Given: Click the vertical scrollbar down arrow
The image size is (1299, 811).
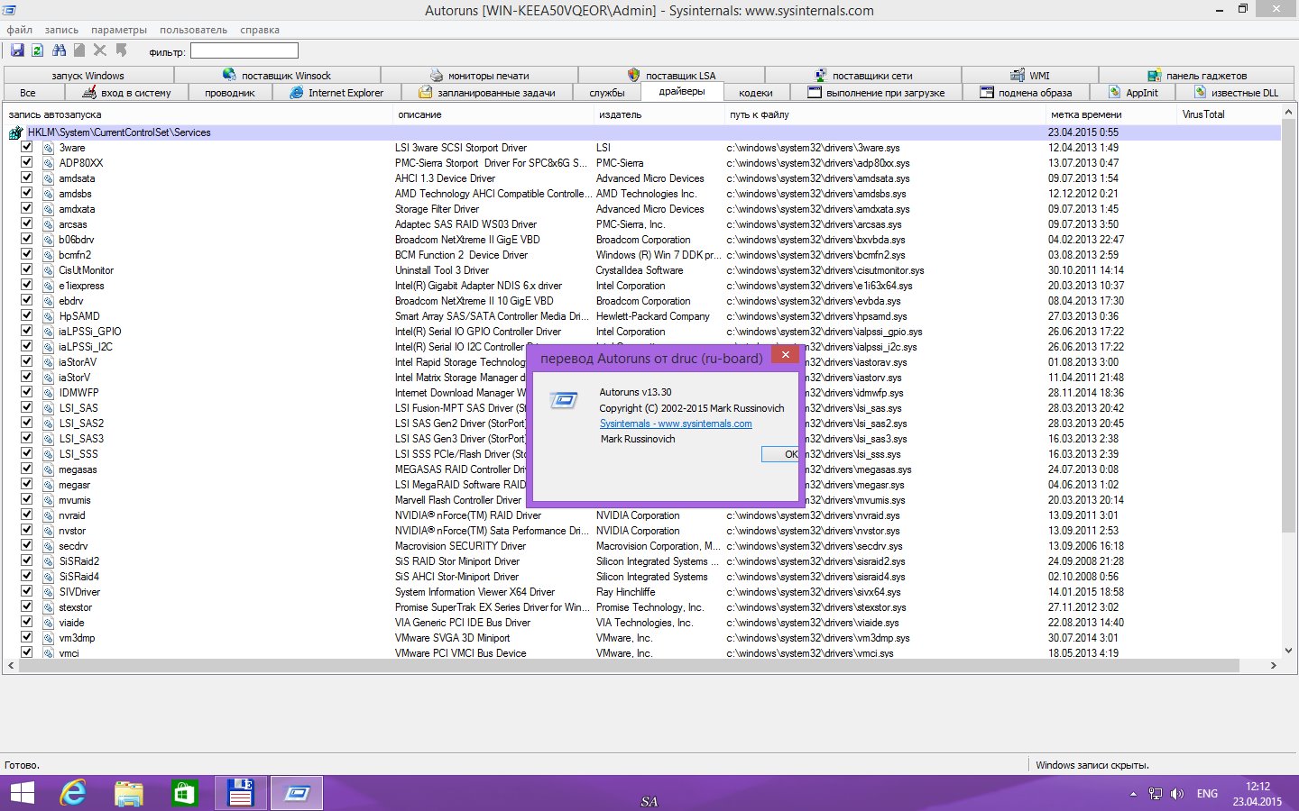Looking at the screenshot, I should tap(1288, 649).
